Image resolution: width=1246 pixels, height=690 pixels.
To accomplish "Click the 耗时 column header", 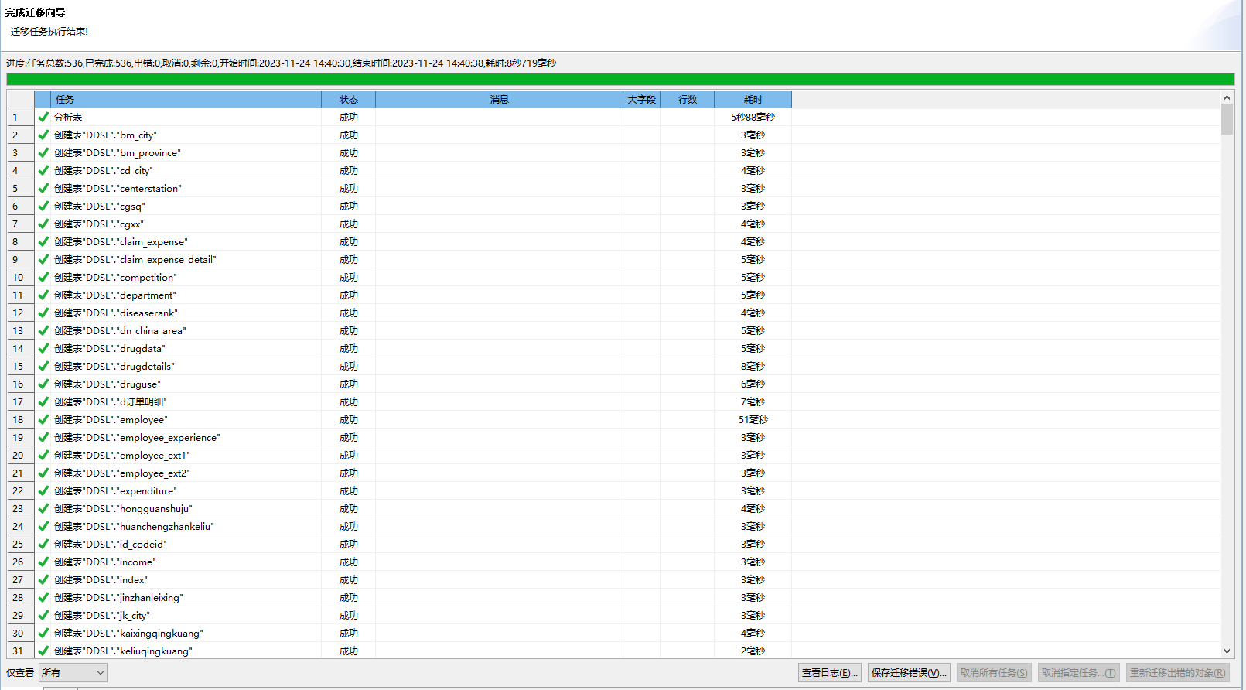I will point(753,100).
